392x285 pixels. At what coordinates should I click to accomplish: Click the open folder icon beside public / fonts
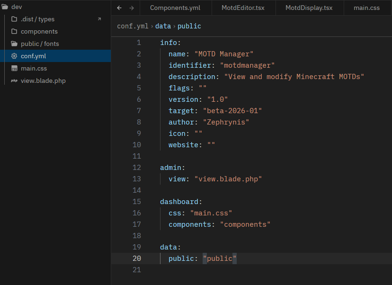14,44
